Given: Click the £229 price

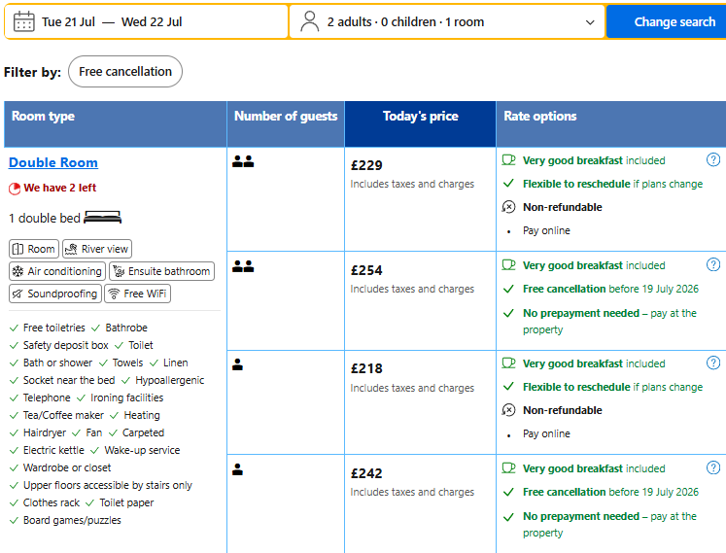Looking at the screenshot, I should [x=366, y=165].
